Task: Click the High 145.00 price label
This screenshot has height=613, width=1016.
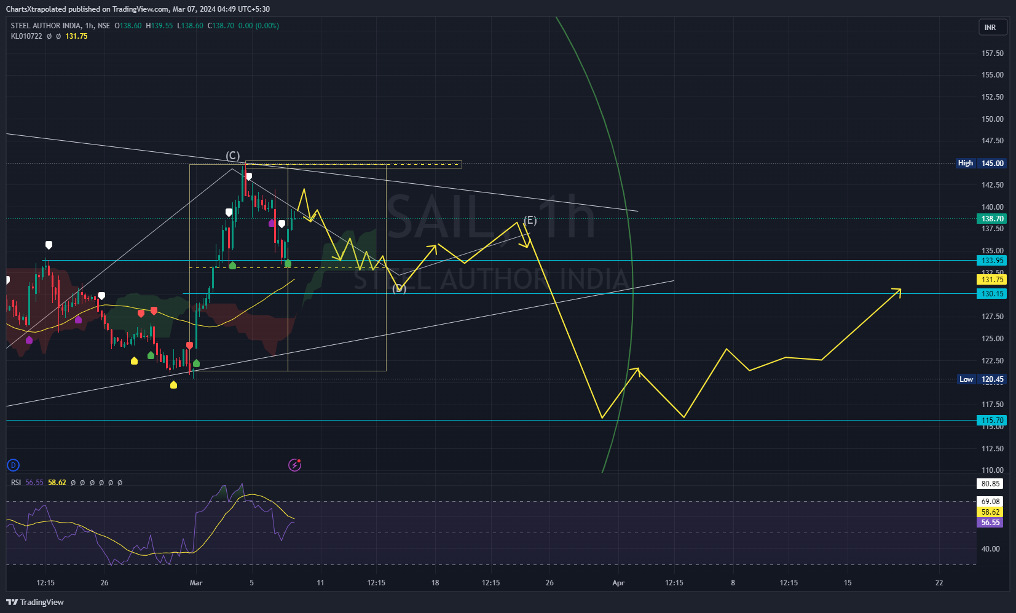Action: click(x=981, y=163)
